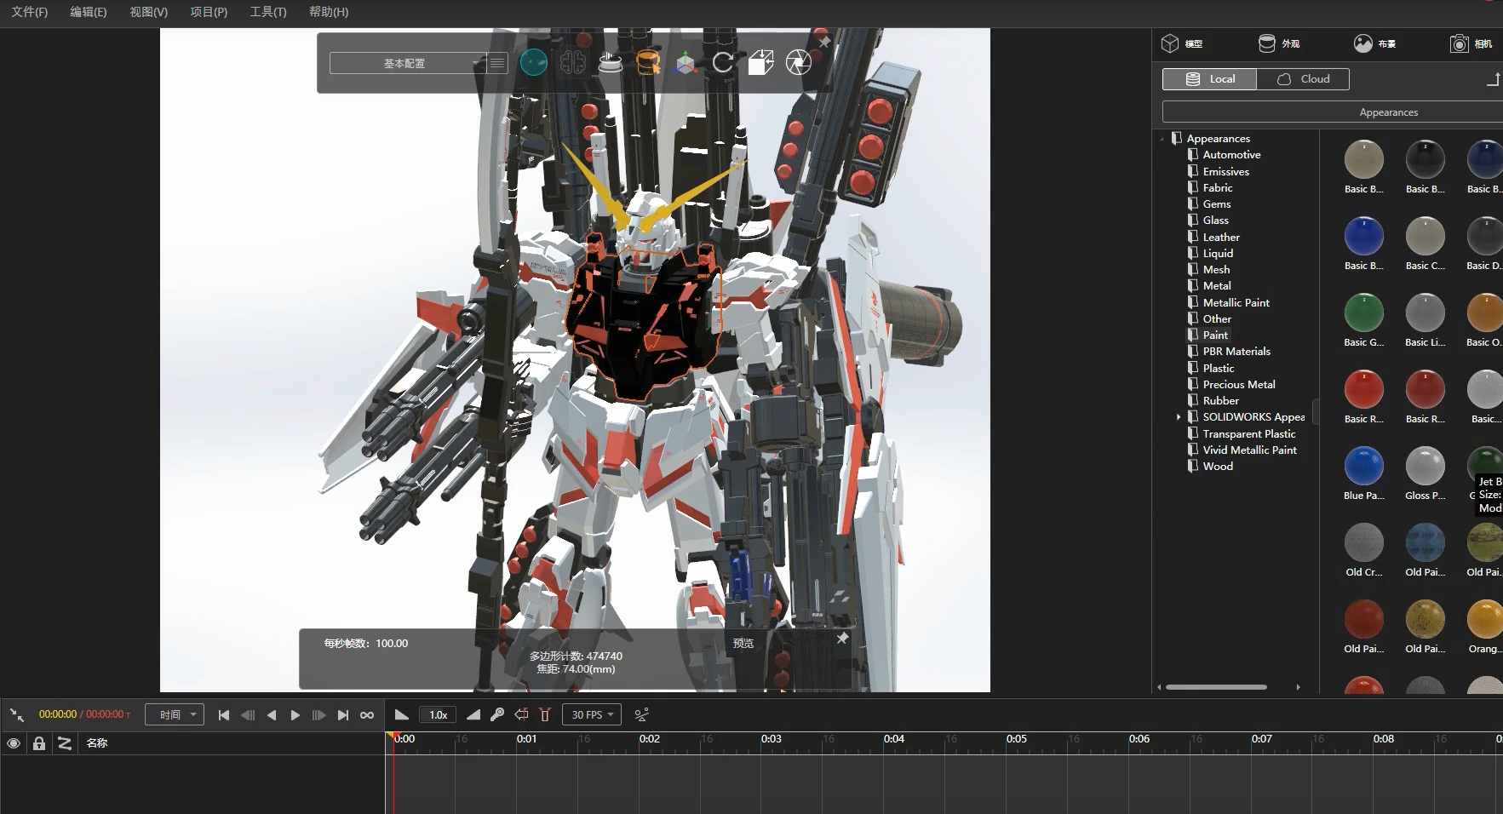Switch library source to Cloud

point(1303,79)
